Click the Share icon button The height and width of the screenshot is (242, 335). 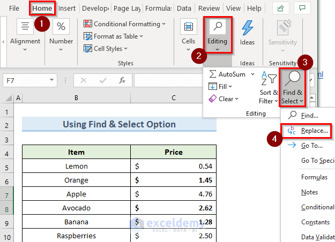(x=280, y=8)
